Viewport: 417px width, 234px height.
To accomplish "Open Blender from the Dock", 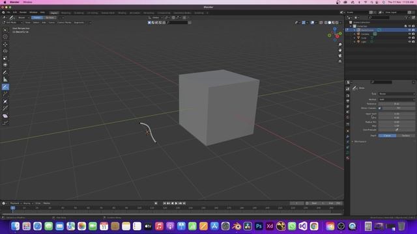I will coord(237,226).
